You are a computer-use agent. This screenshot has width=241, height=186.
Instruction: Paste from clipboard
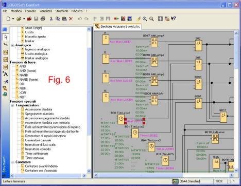point(64,18)
